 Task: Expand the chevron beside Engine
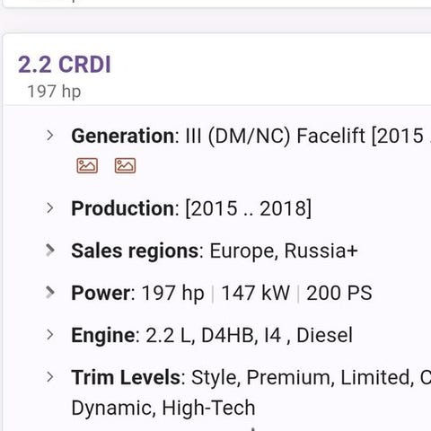pos(50,335)
